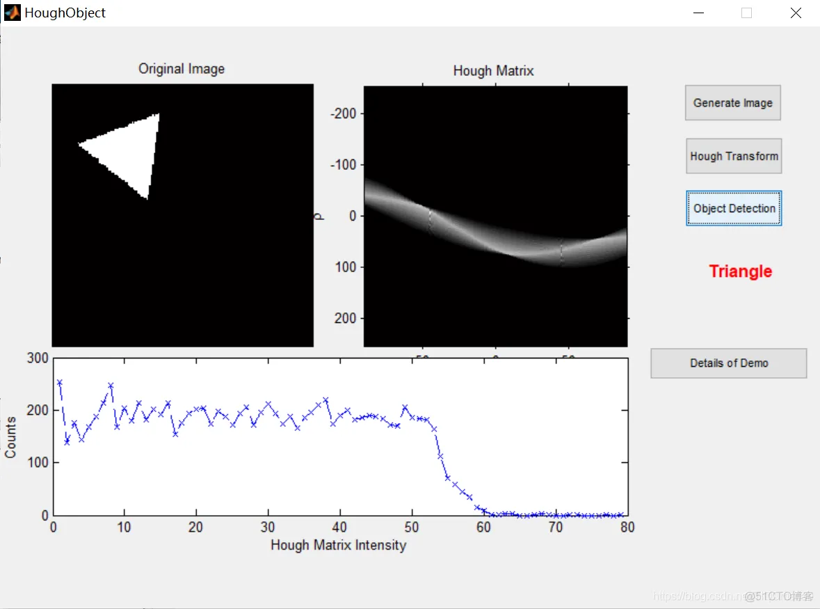Click the HoughObject MATLAB icon in title bar
This screenshot has height=609, width=820.
pos(11,13)
